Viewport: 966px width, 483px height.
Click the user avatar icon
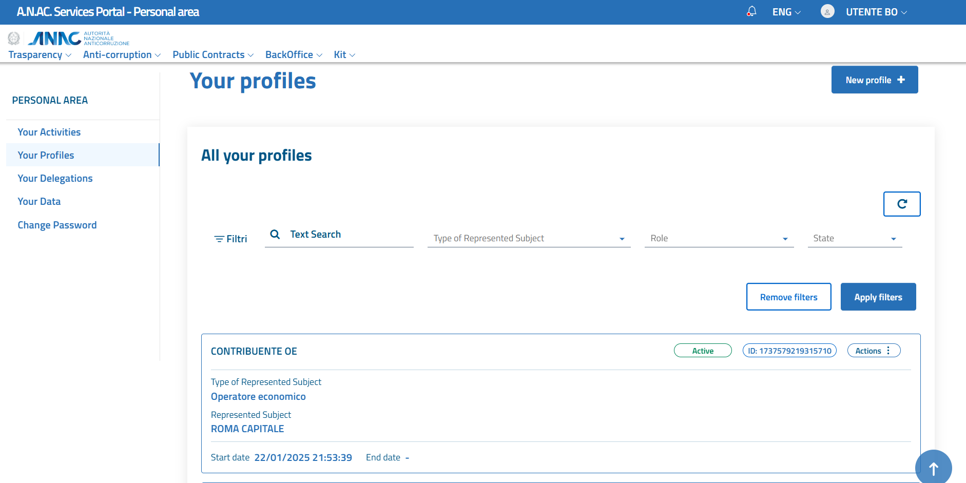[827, 11]
